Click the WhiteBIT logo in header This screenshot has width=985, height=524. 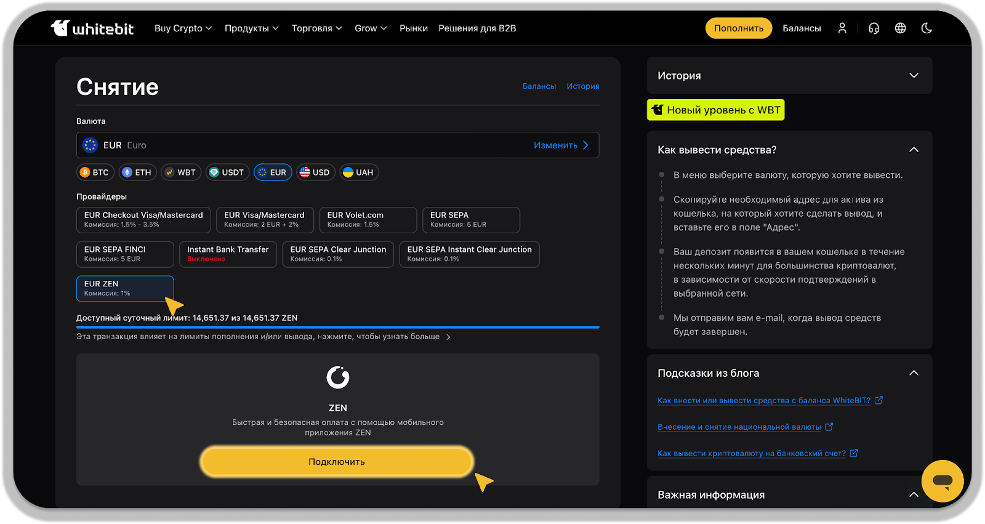point(92,28)
